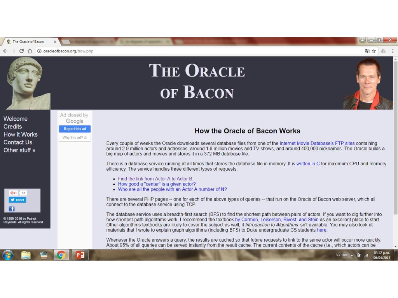Viewport: 398px width, 298px height.
Task: Open File Explorer from the taskbar
Action: click(x=26, y=255)
